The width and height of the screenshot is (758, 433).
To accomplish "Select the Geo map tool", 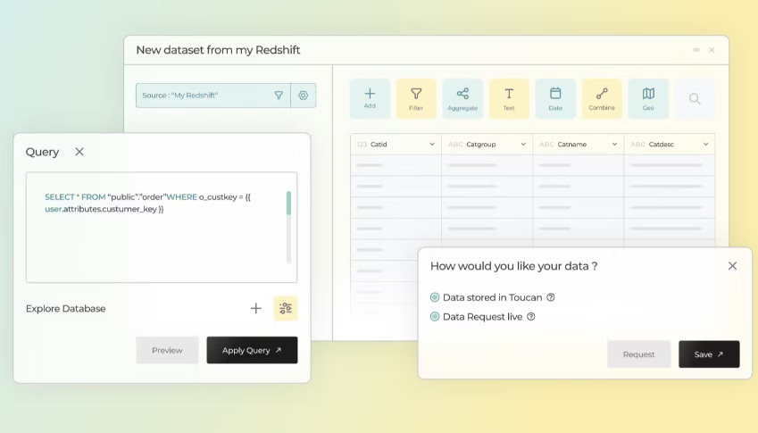I will tap(648, 98).
